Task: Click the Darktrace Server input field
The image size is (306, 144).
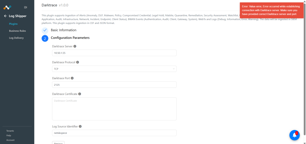Action: pyautogui.click(x=114, y=53)
